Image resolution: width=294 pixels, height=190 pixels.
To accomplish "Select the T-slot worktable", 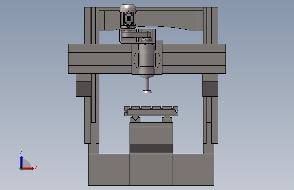I will 151,111.
